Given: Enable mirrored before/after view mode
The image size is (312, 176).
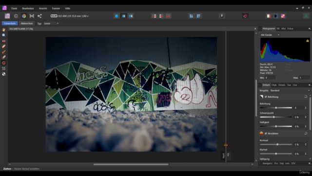Looking at the screenshot, I should tap(131, 16).
